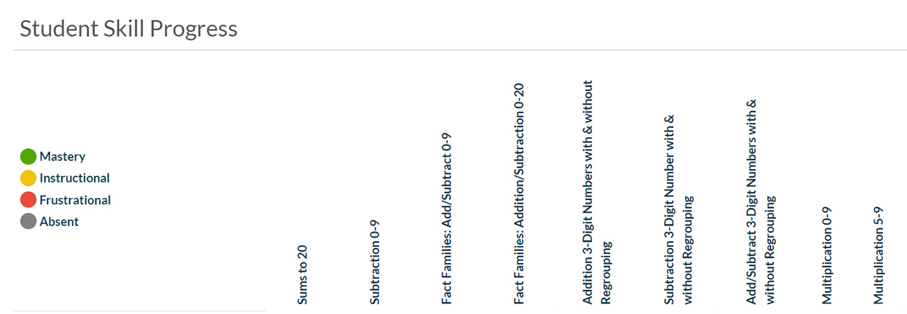Open the Subtraction 0-9 column header
Viewport: 907px width, 314px height.
pyautogui.click(x=376, y=262)
